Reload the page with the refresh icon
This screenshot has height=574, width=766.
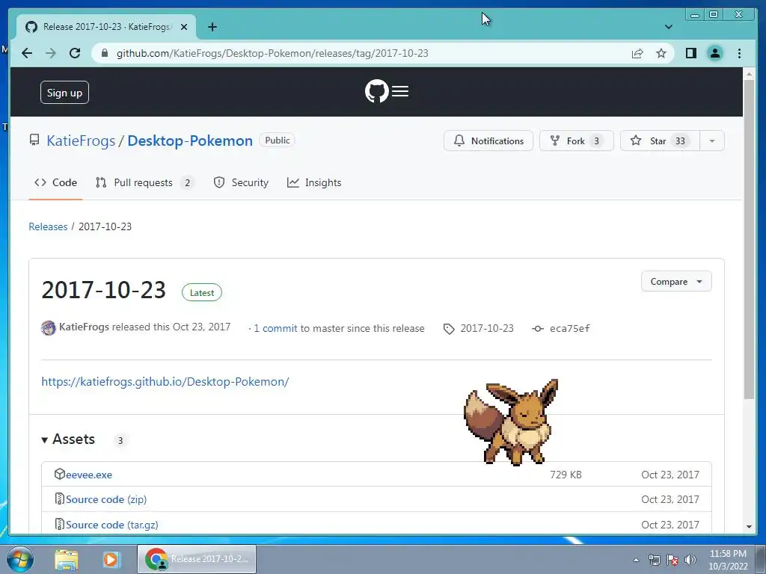75,53
